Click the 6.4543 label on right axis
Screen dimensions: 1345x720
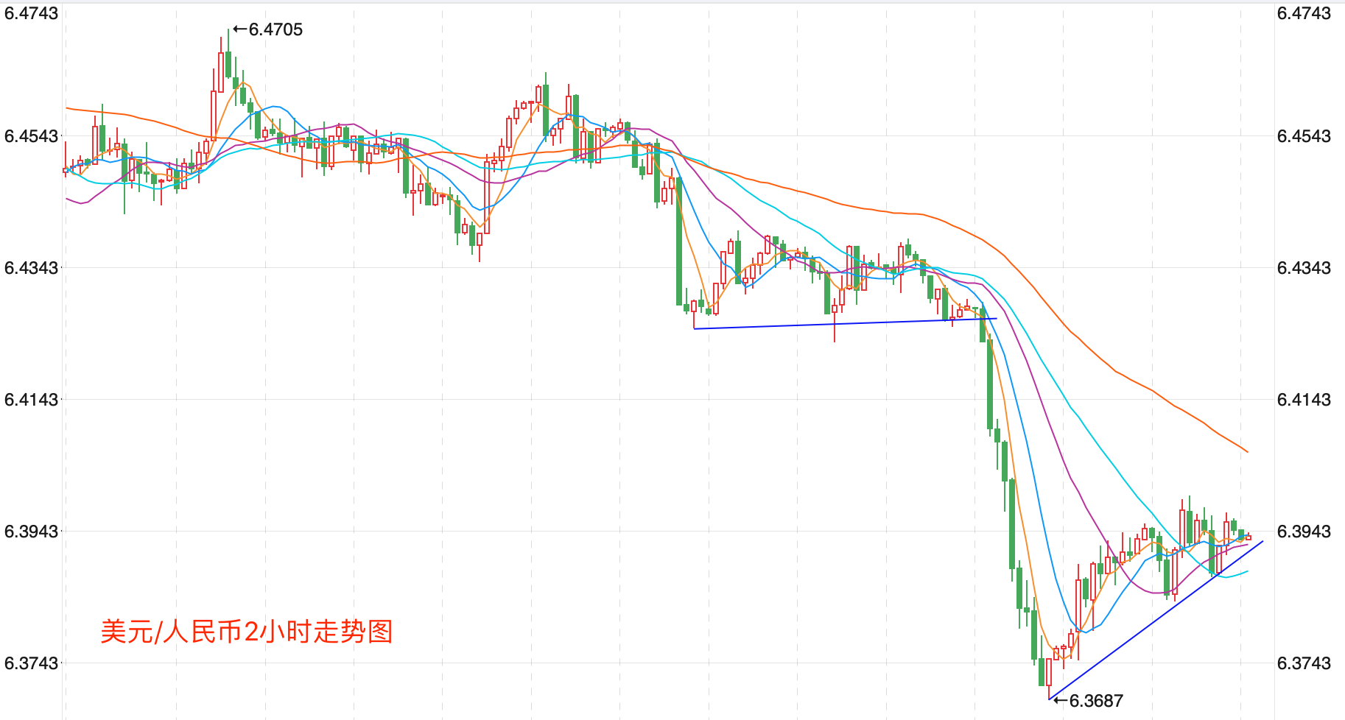click(1304, 136)
